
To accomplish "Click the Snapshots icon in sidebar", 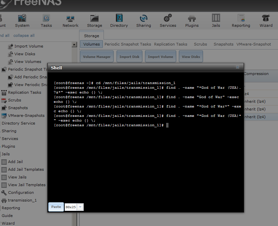I will point(4,108).
